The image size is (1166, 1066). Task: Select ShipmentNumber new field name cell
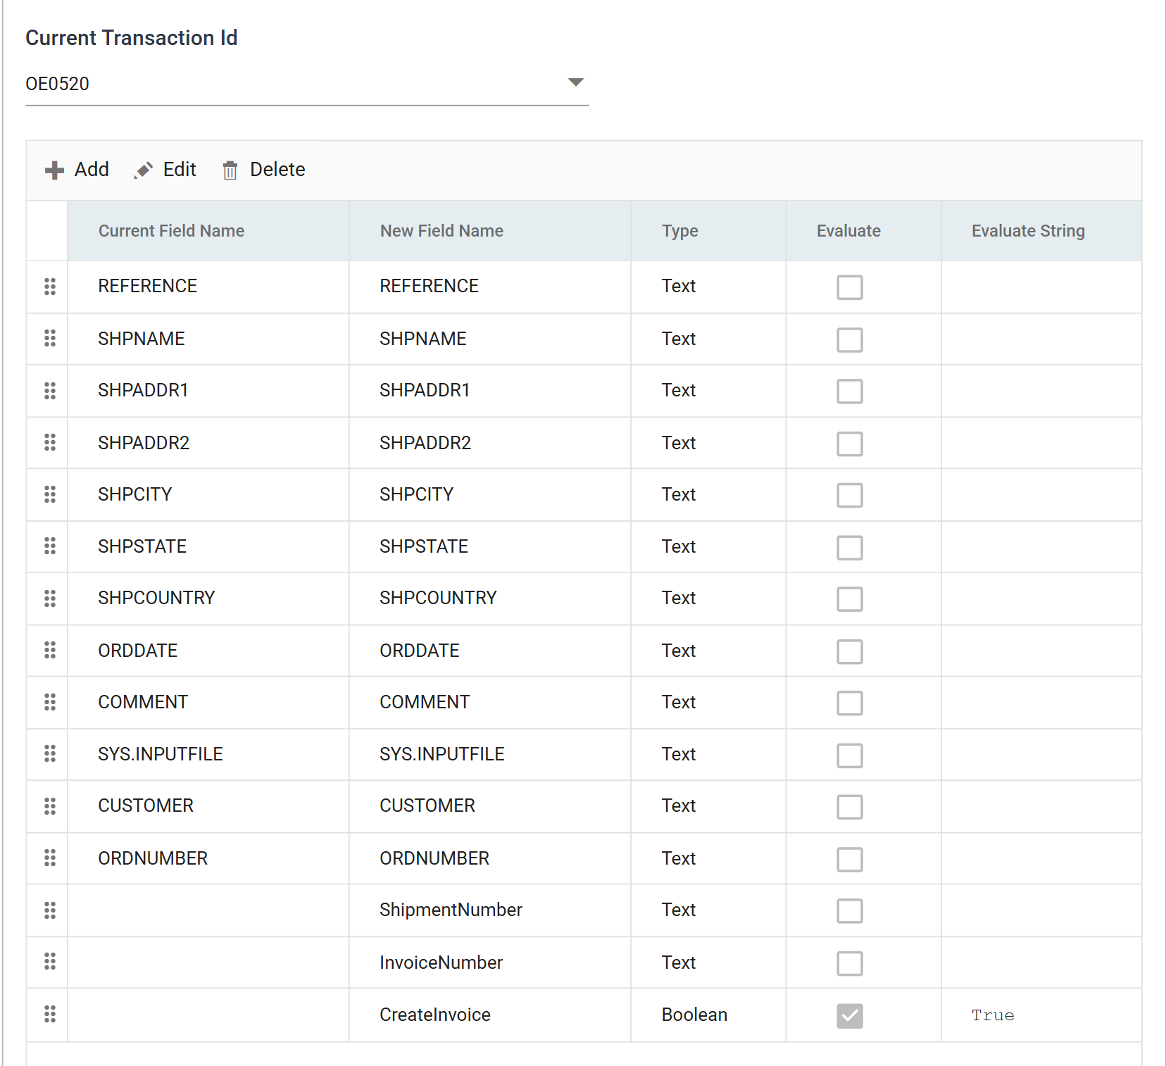pos(490,910)
